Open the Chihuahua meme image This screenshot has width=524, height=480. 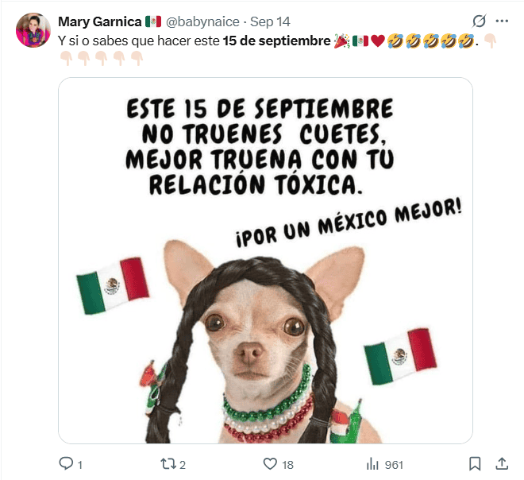pyautogui.click(x=266, y=261)
